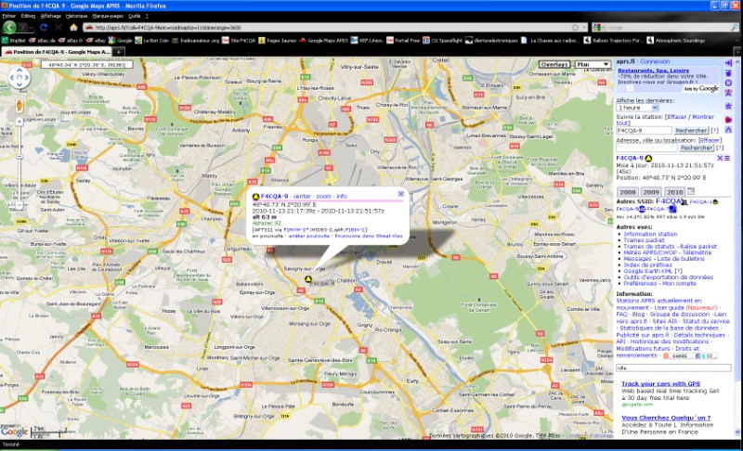The height and width of the screenshot is (451, 743).
Task: Click the Stop loading X icon
Action: coord(59,28)
